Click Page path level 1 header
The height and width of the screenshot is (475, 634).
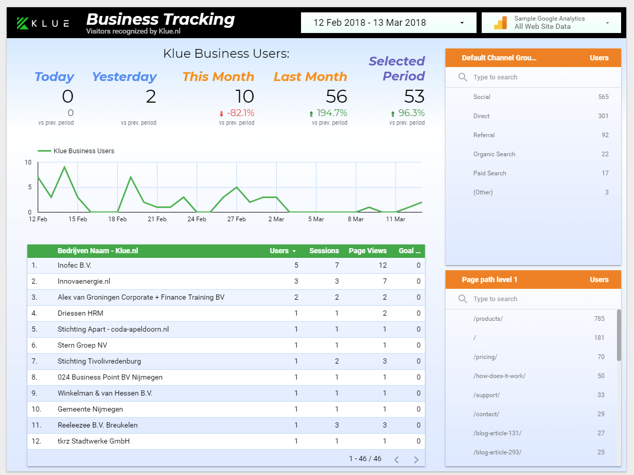click(x=489, y=280)
